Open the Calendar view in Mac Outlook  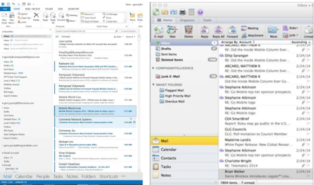(x=184, y=149)
